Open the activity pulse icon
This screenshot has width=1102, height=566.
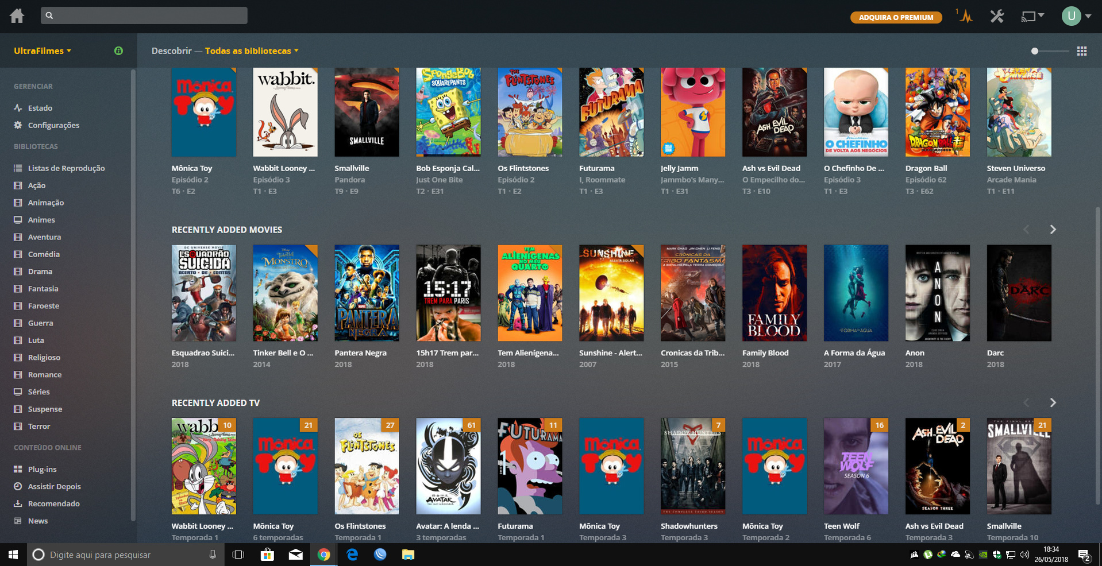[x=966, y=16]
